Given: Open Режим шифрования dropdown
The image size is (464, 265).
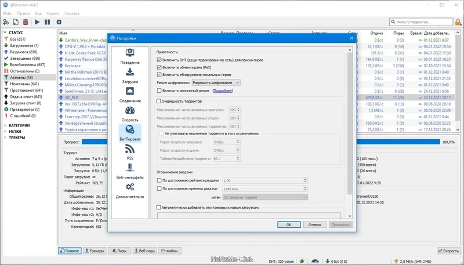Looking at the screenshot, I should [x=216, y=83].
